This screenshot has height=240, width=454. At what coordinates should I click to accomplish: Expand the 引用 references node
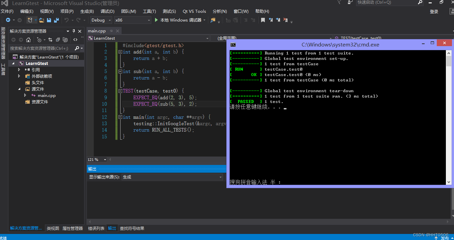coord(19,70)
